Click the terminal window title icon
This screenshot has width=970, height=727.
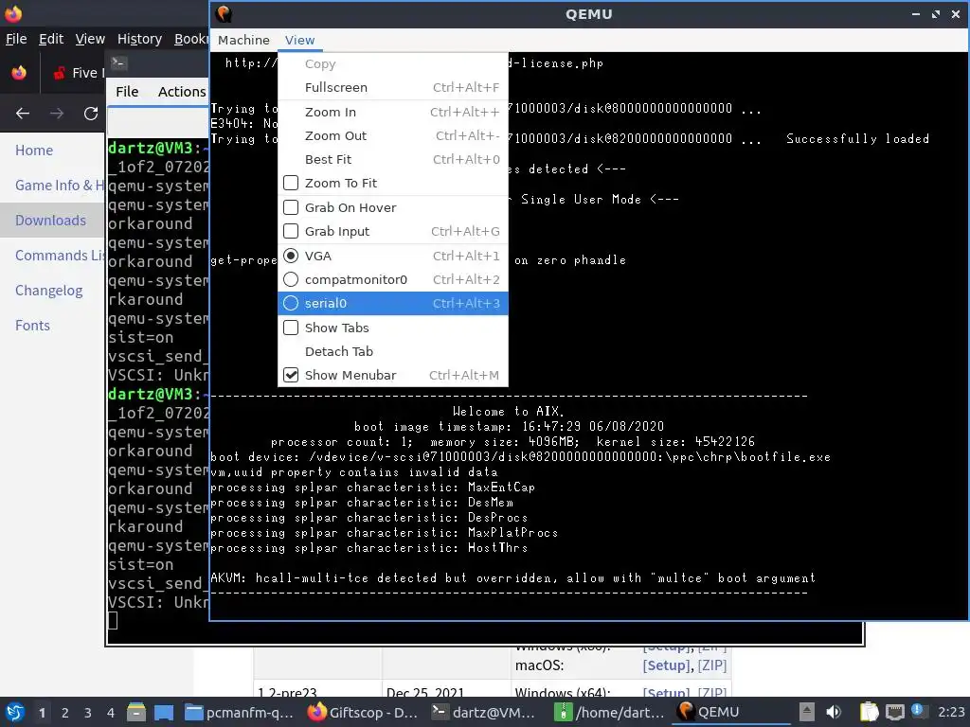coord(118,62)
